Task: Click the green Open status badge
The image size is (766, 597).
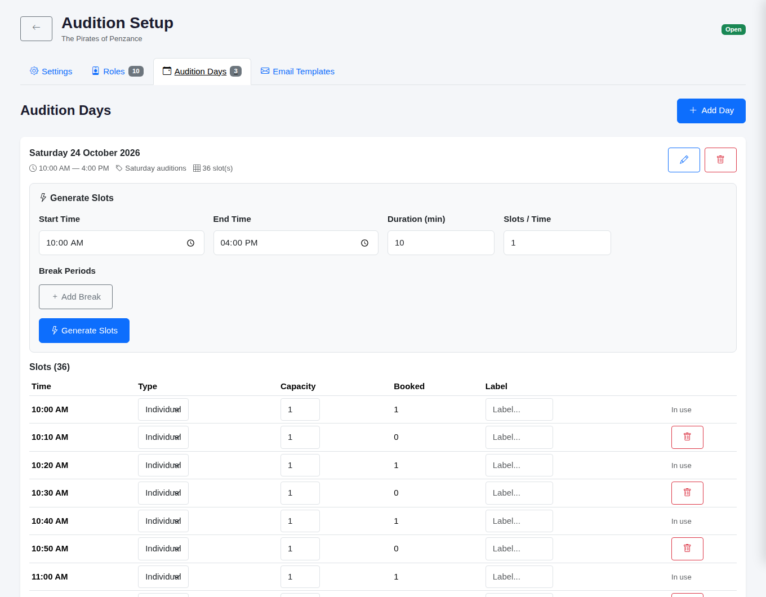Action: coord(733,29)
